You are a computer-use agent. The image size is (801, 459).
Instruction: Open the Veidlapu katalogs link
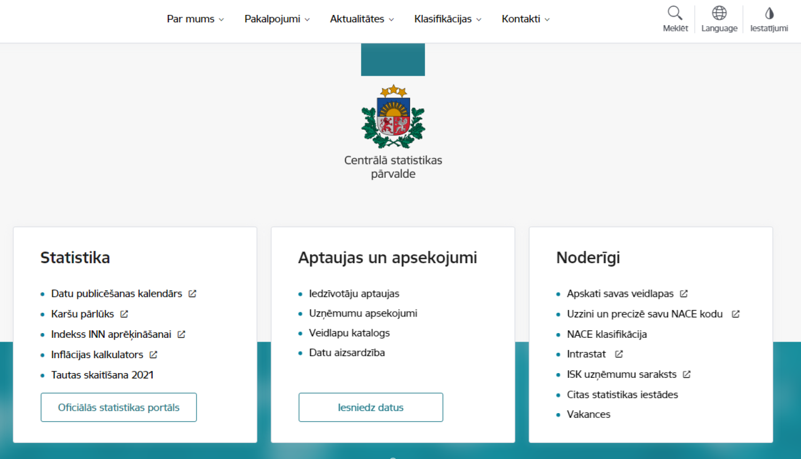click(x=349, y=333)
